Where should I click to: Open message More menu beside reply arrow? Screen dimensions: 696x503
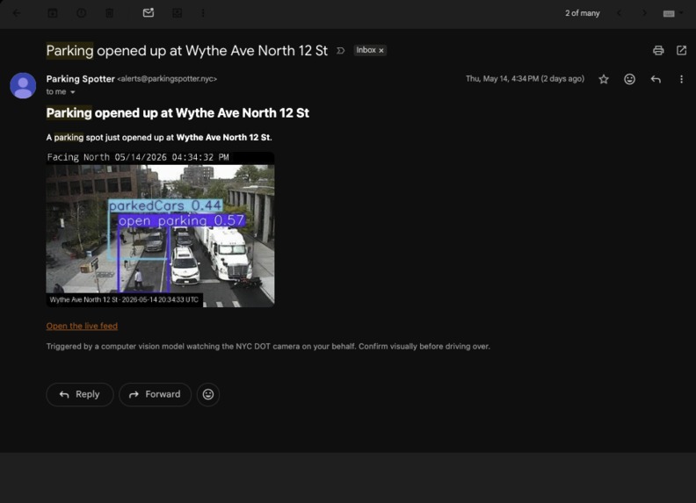pos(681,79)
